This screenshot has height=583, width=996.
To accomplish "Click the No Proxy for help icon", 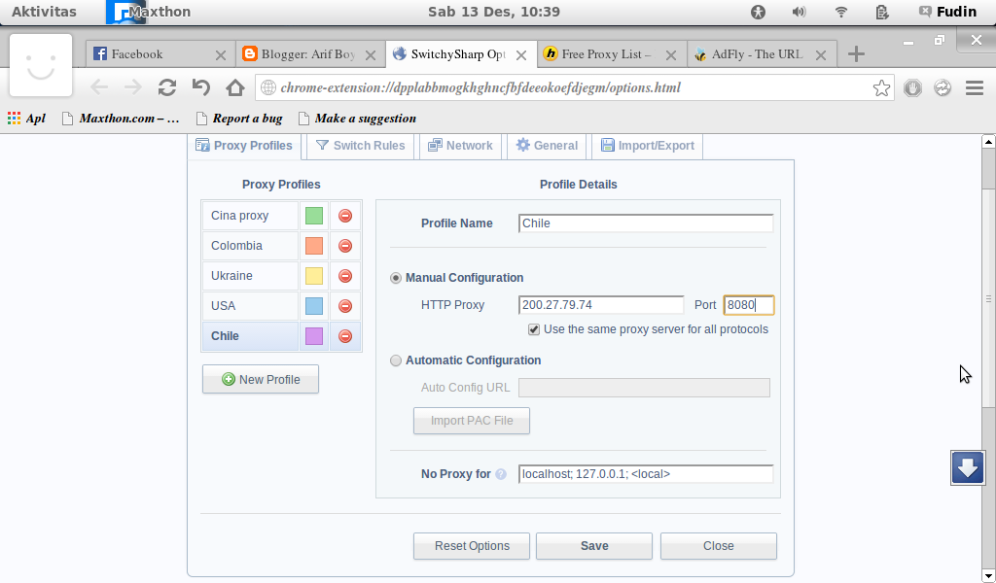I will (x=501, y=474).
